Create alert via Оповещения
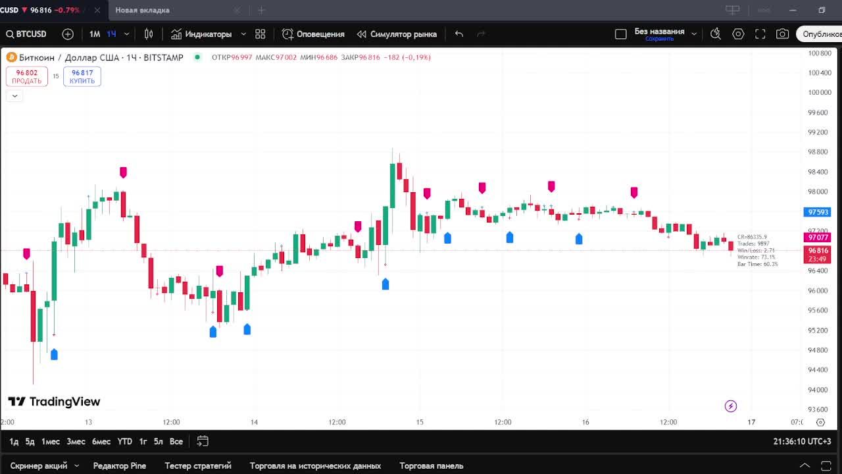Image resolution: width=842 pixels, height=474 pixels. 313,34
